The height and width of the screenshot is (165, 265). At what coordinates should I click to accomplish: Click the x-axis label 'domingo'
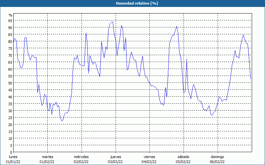(x=217, y=157)
